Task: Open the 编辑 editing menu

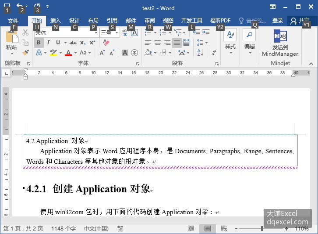Action: 250,42
